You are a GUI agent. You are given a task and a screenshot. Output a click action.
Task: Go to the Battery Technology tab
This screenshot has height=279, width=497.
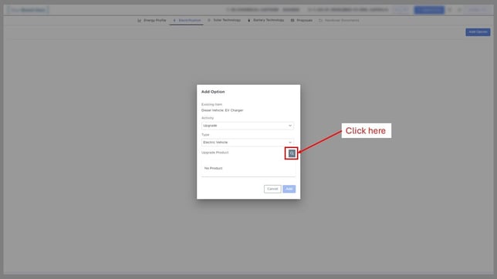pyautogui.click(x=265, y=20)
